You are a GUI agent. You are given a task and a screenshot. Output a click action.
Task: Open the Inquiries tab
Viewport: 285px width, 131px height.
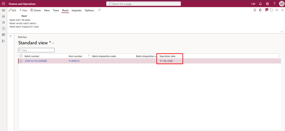[x=76, y=10]
